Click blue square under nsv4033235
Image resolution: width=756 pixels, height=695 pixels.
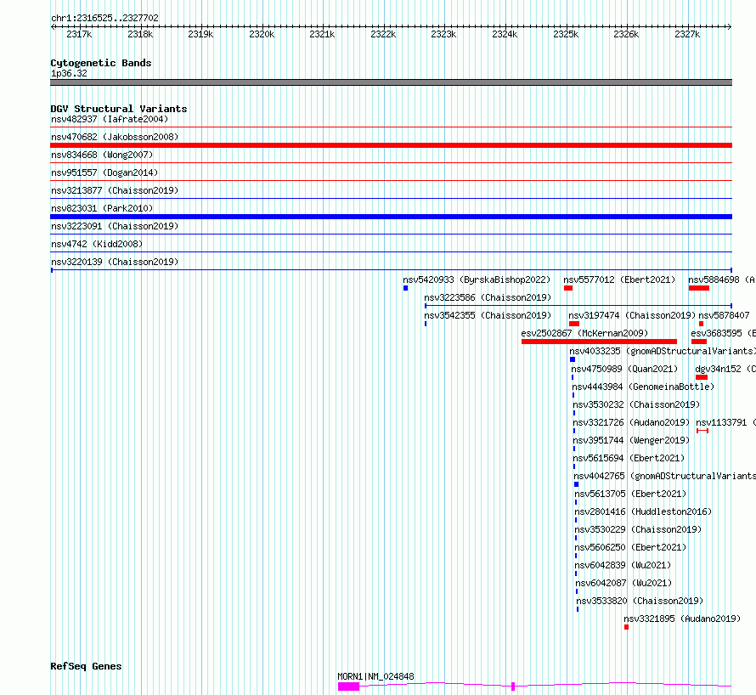pos(573,359)
